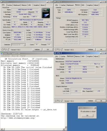The image size is (107, 131).
Task: Open the Processor selection dropdown
Action: (24, 45)
